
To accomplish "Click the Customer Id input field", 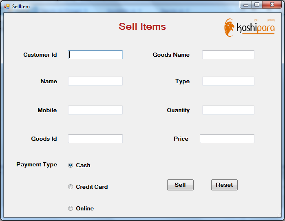I will tap(95, 55).
